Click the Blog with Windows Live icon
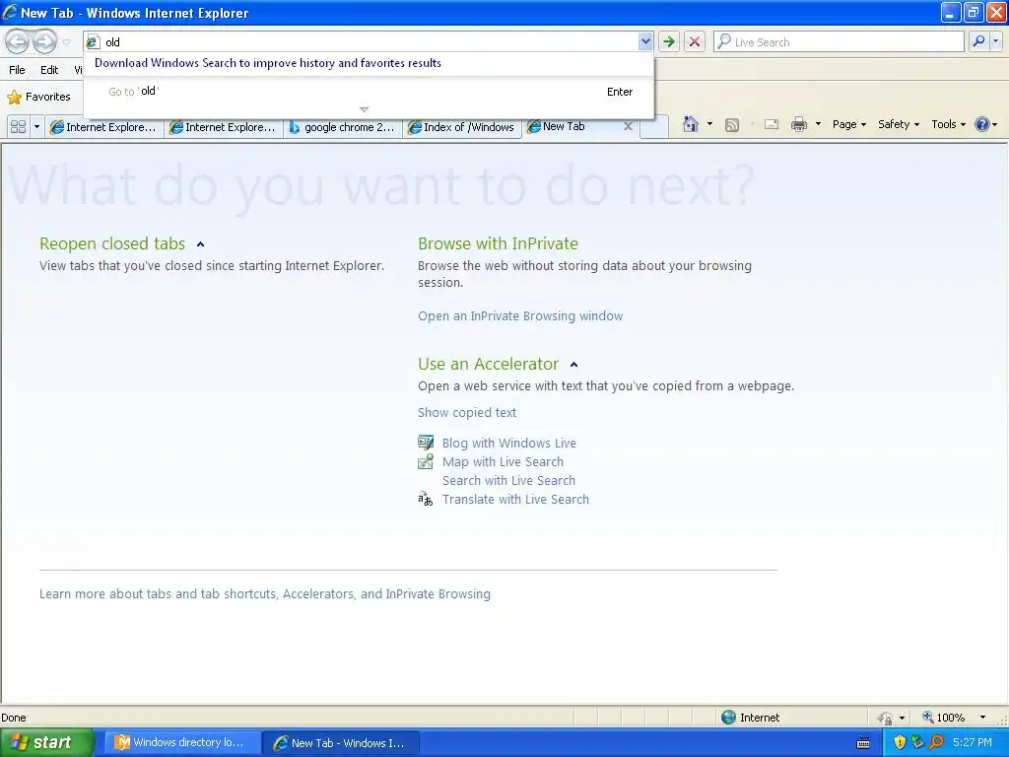 coord(426,443)
